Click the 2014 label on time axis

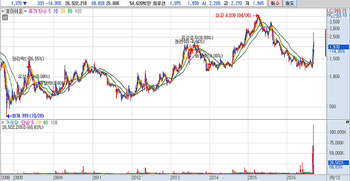(214, 178)
